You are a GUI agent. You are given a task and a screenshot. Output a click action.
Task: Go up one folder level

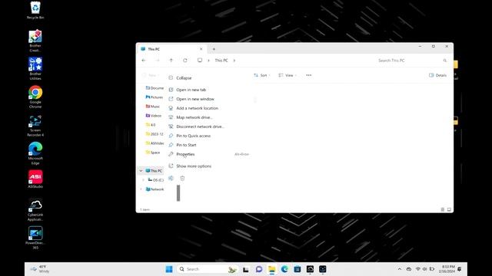click(171, 61)
